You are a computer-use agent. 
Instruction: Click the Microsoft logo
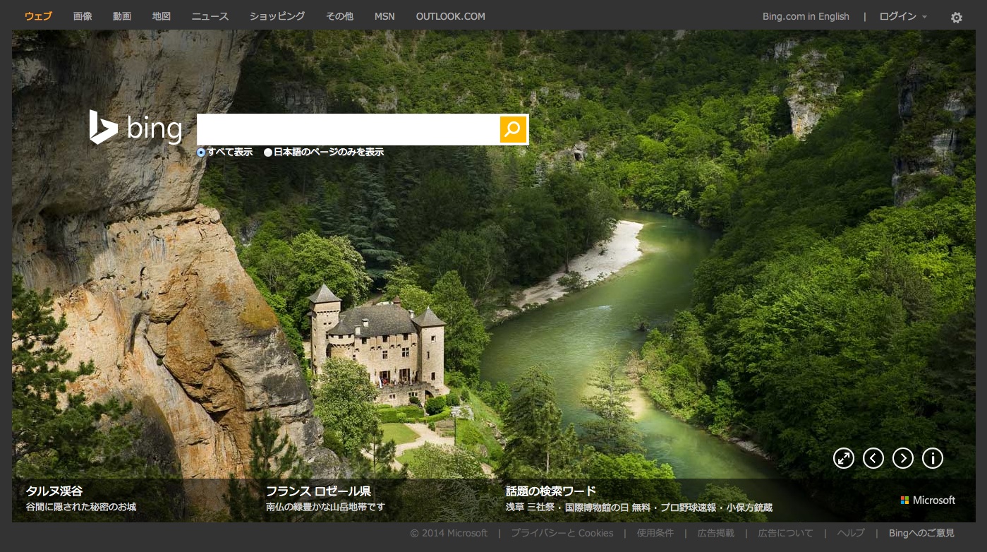[928, 500]
